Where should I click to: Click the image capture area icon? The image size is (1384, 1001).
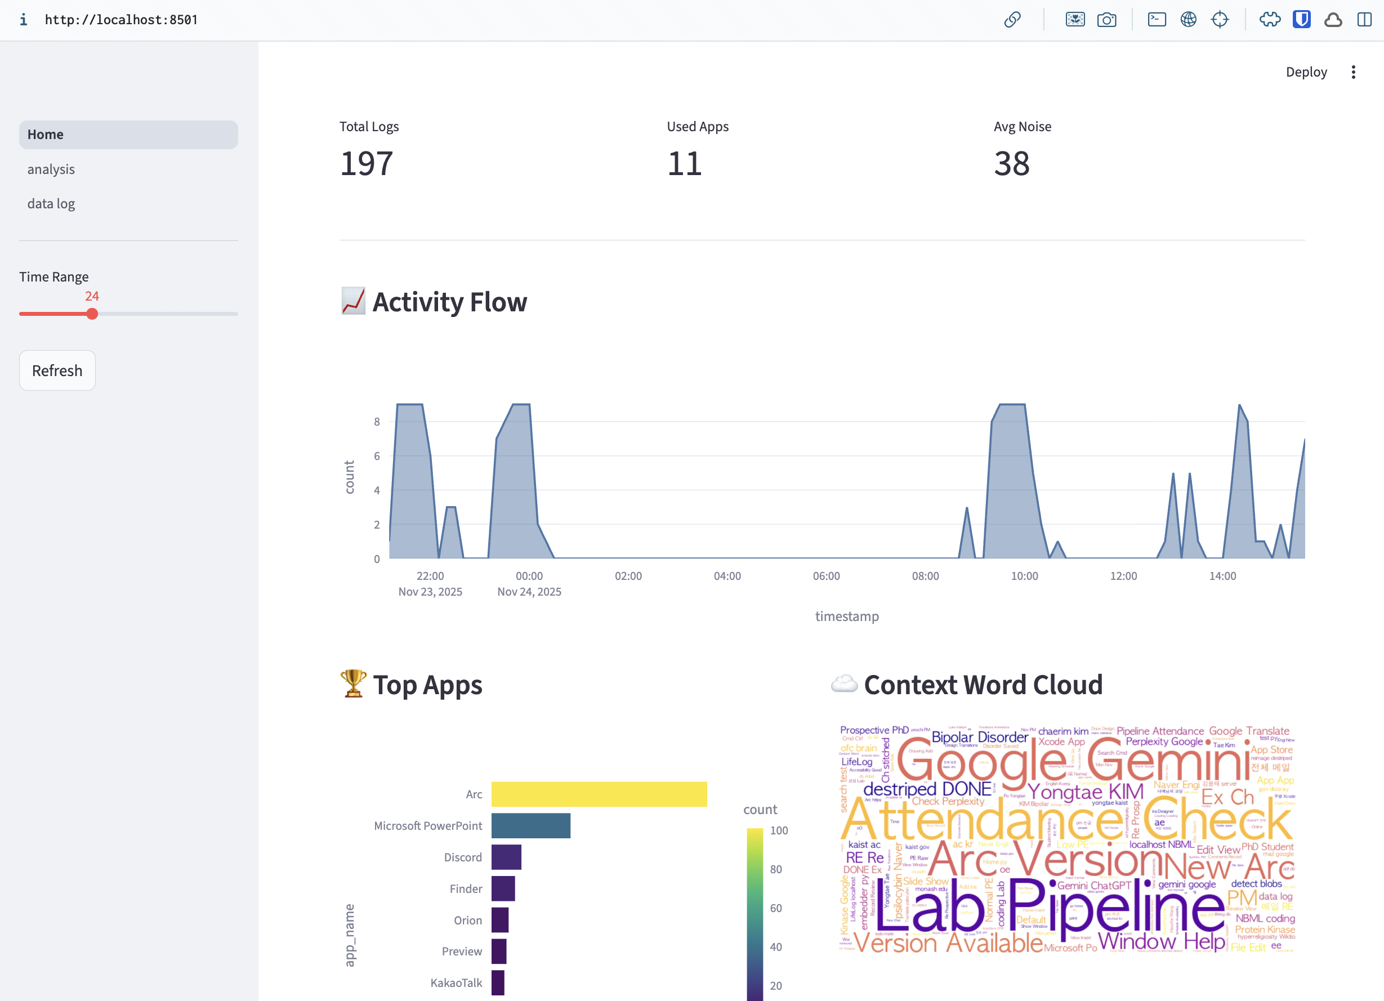[x=1075, y=20]
